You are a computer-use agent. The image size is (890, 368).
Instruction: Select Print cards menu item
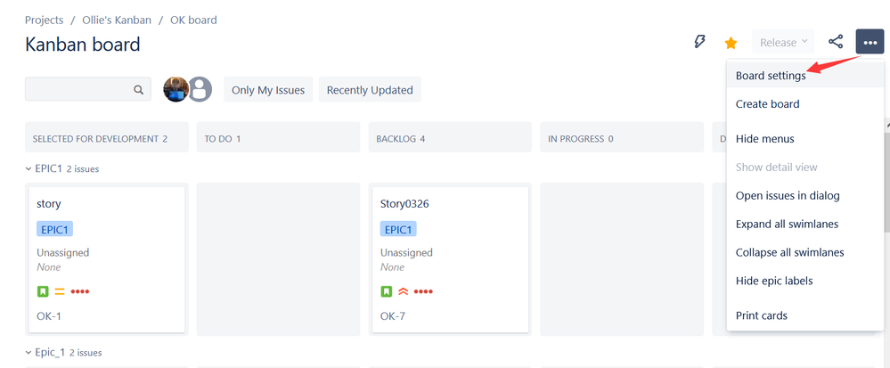click(804, 315)
